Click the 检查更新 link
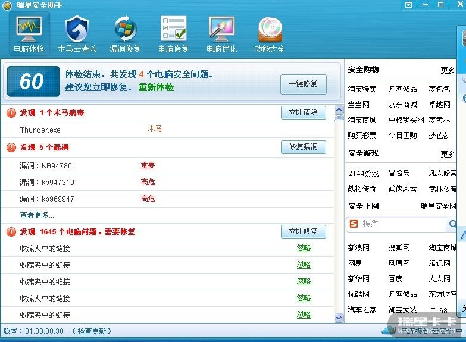The image size is (466, 342). click(x=92, y=331)
